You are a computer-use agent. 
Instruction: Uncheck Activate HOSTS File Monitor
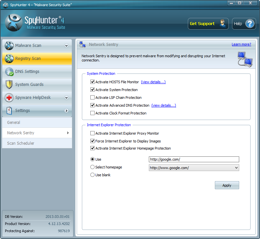[93, 82]
